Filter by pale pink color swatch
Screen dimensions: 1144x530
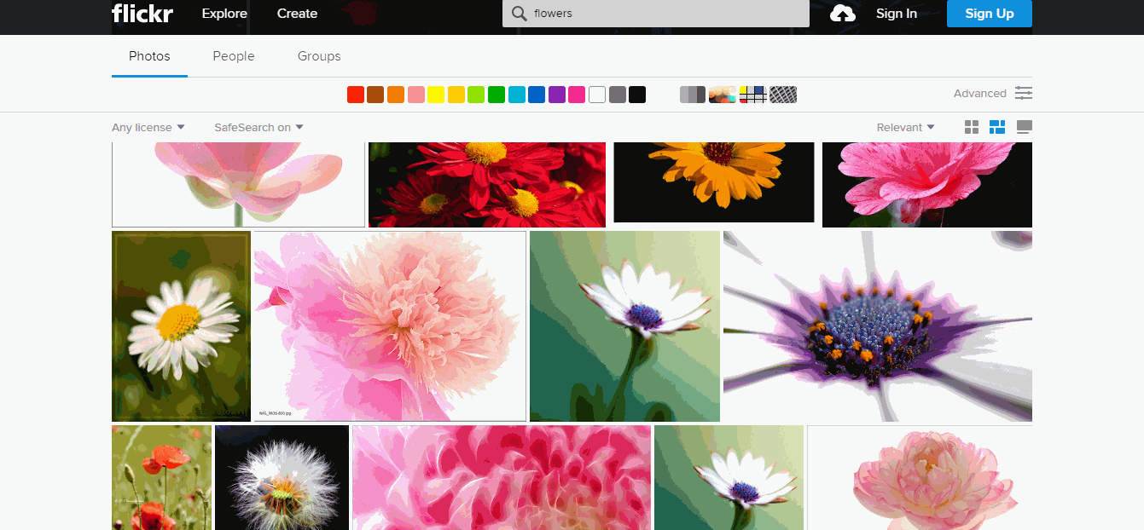point(416,95)
